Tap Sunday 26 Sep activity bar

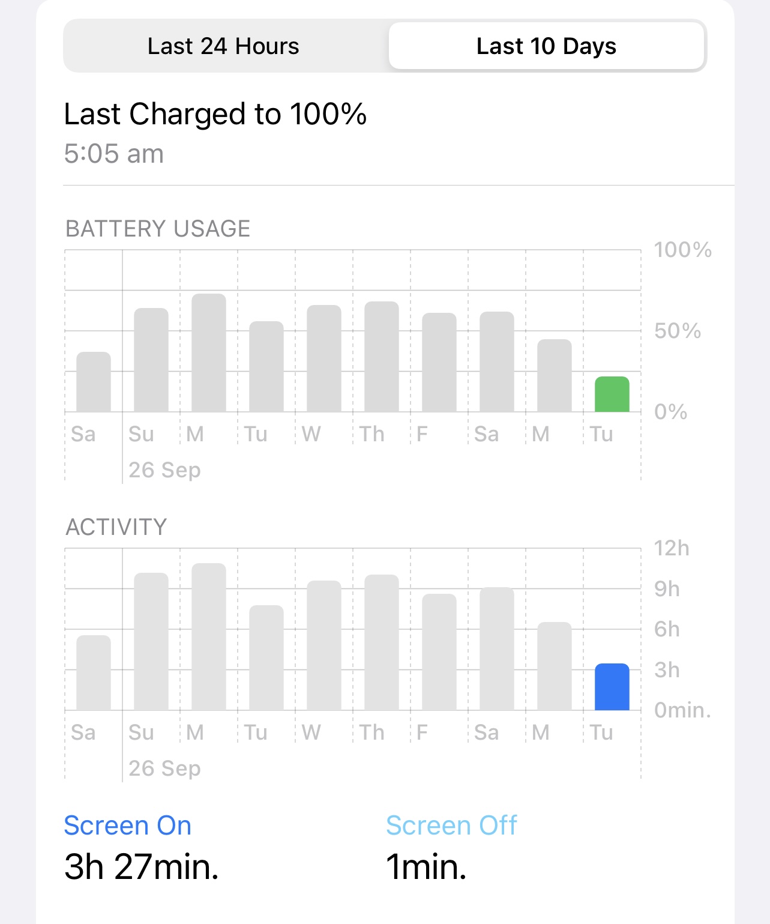point(151,641)
